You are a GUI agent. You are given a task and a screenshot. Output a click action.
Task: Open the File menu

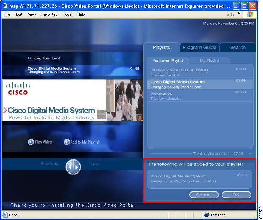[x=7, y=14]
